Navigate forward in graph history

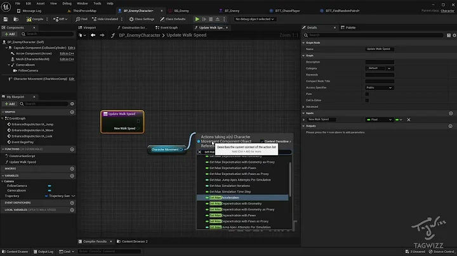coord(102,35)
